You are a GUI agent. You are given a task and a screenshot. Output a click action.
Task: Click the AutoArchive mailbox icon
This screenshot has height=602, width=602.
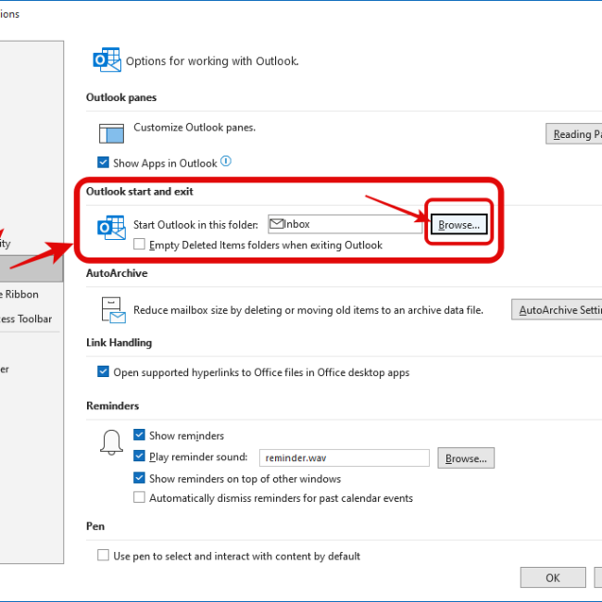point(113,310)
